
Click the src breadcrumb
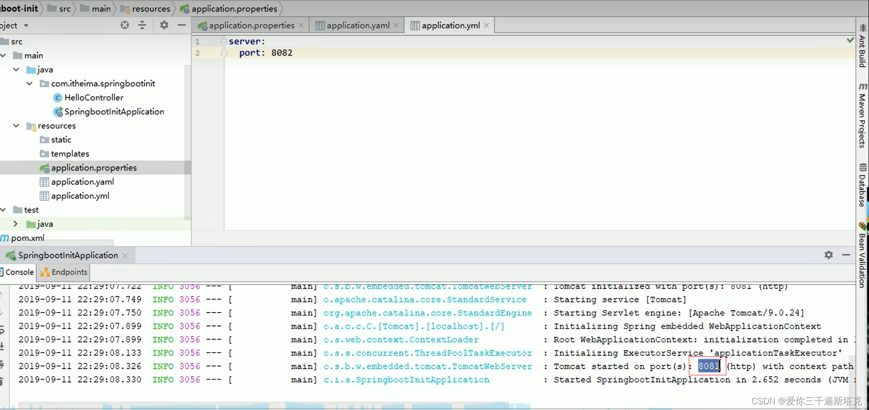[x=60, y=9]
